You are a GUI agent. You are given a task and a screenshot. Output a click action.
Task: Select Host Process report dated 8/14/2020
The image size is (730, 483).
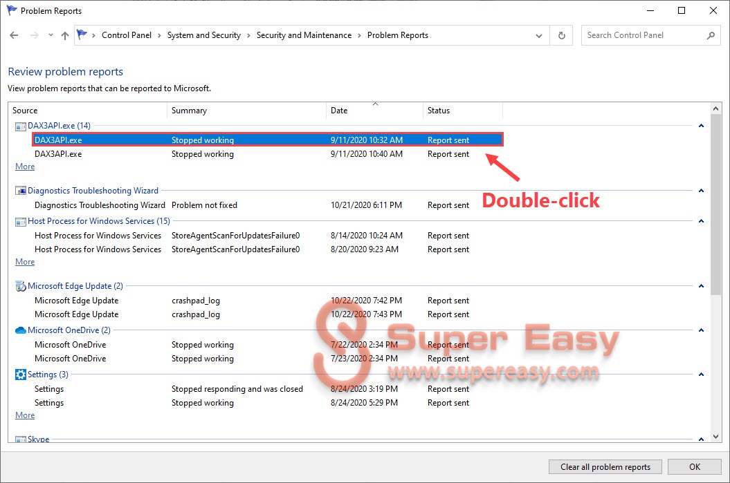[x=268, y=235]
